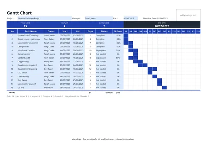The height and width of the screenshot is (146, 206).
Task: Select the In Progress summary value 2
Action: [104, 26]
